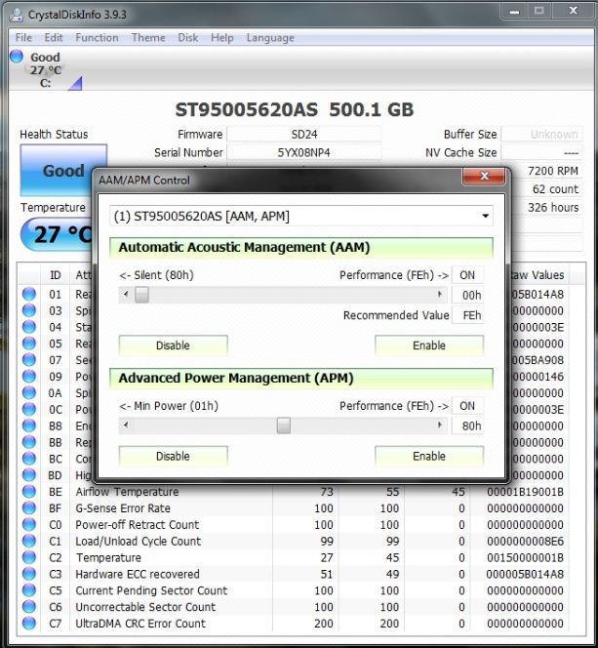This screenshot has width=598, height=648.
Task: Open the File menu
Action: pyautogui.click(x=23, y=38)
